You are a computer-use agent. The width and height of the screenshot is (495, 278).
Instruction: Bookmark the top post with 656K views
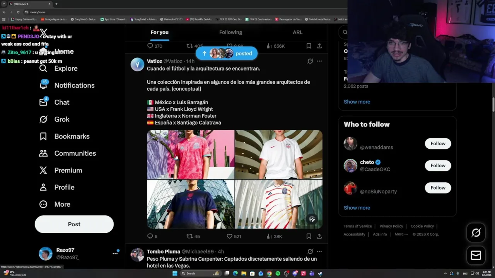(309, 46)
